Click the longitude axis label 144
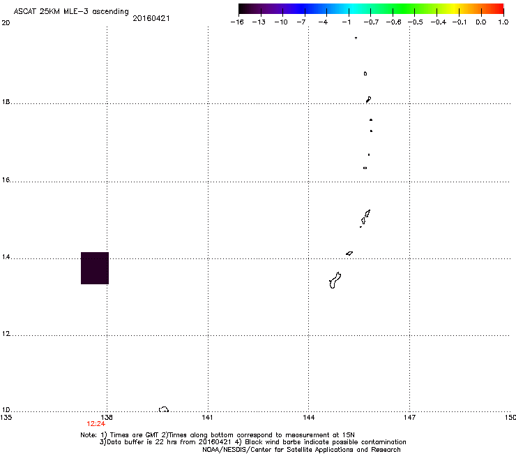The height and width of the screenshot is (454, 516). [309, 418]
